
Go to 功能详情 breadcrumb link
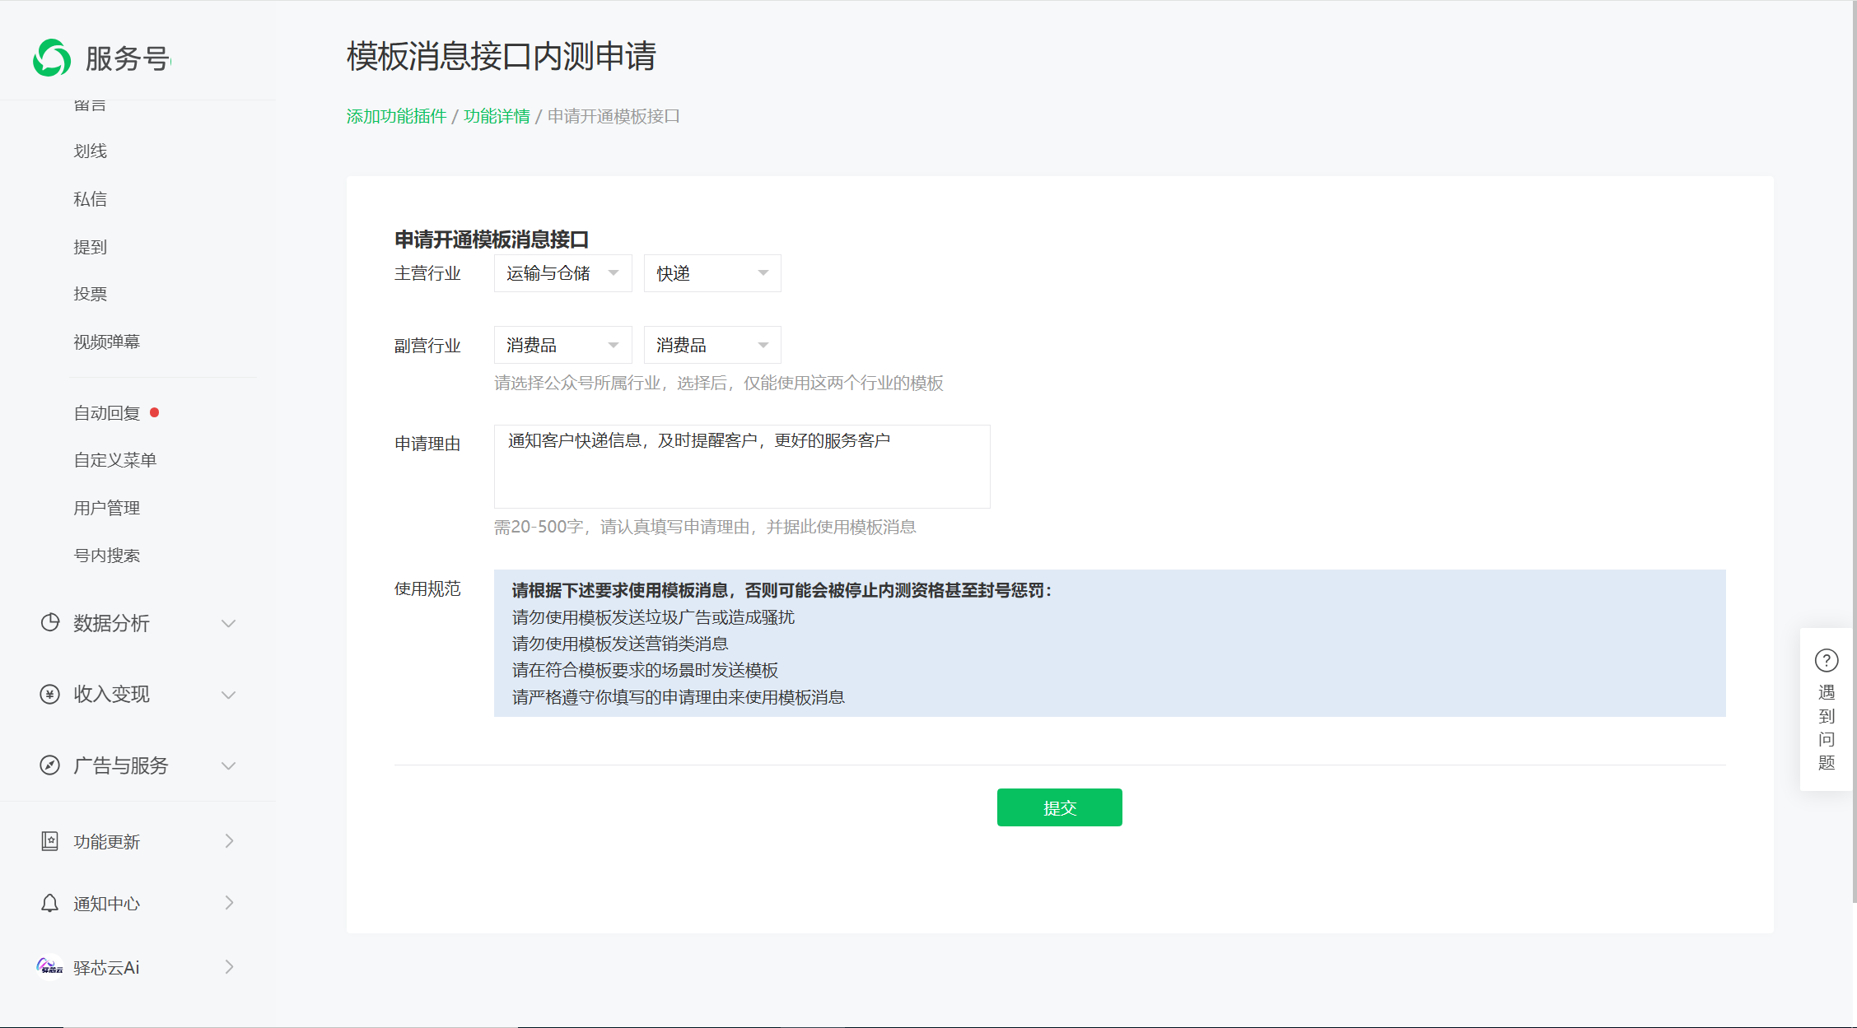pos(497,116)
